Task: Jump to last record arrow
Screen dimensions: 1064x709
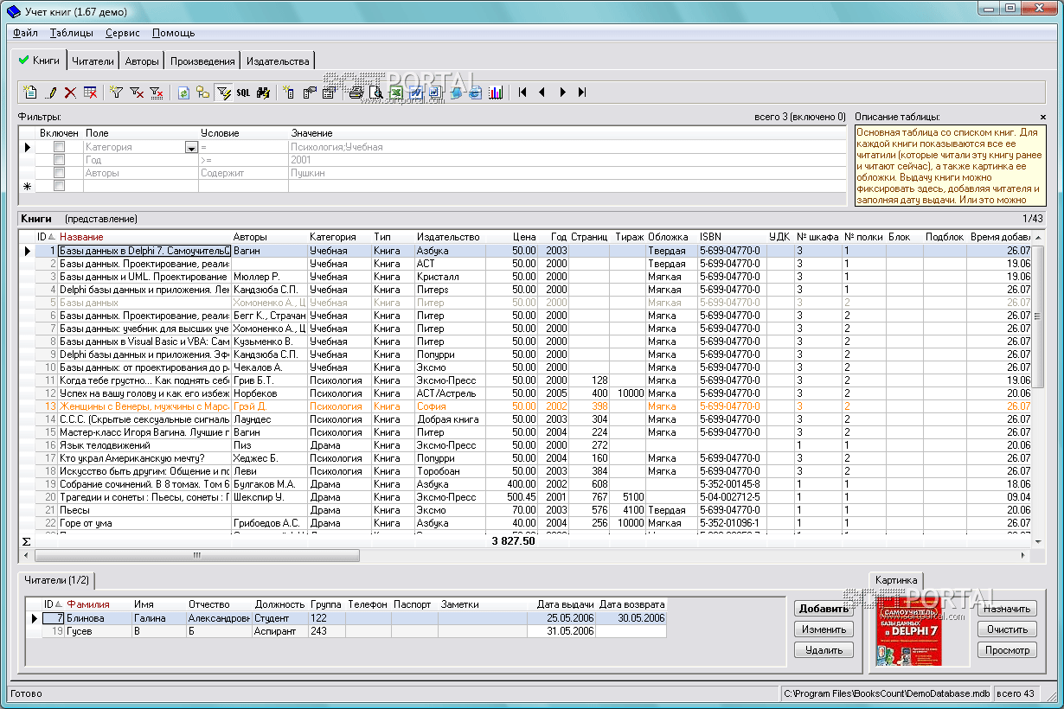Action: (582, 93)
